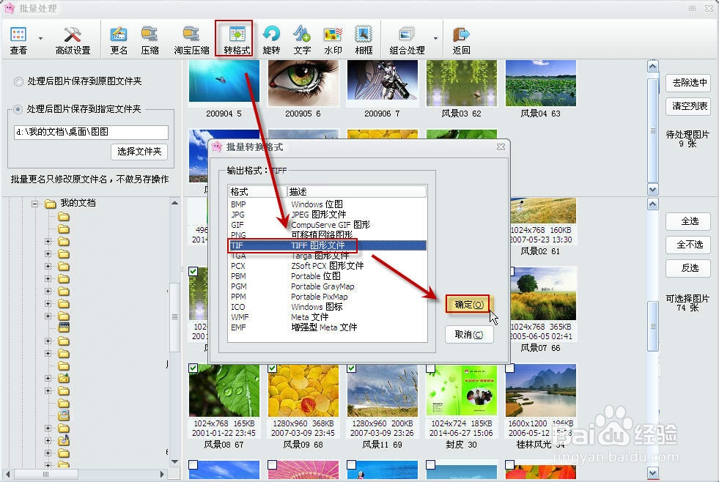This screenshot has width=719, height=482.
Task: Click the 反选 button
Action: pyautogui.click(x=687, y=268)
